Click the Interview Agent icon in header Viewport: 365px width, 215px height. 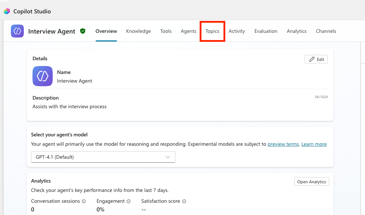coord(17,31)
